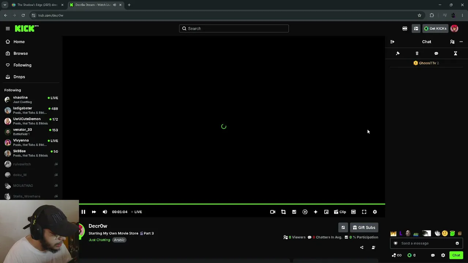
Task: Click the crop icon in player controls
Action: click(283, 212)
